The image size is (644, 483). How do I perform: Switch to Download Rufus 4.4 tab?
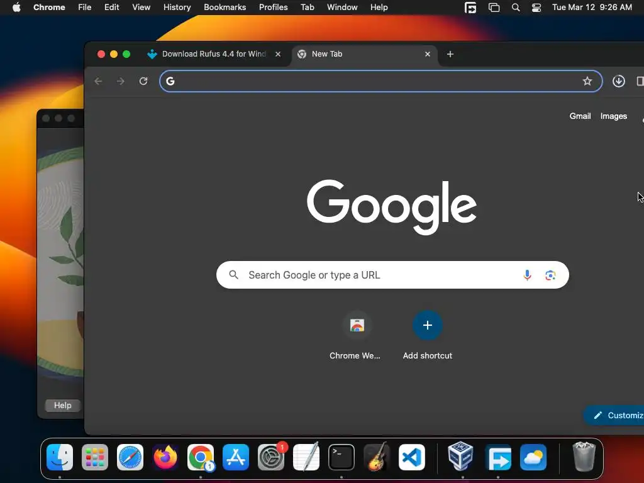[x=214, y=54]
